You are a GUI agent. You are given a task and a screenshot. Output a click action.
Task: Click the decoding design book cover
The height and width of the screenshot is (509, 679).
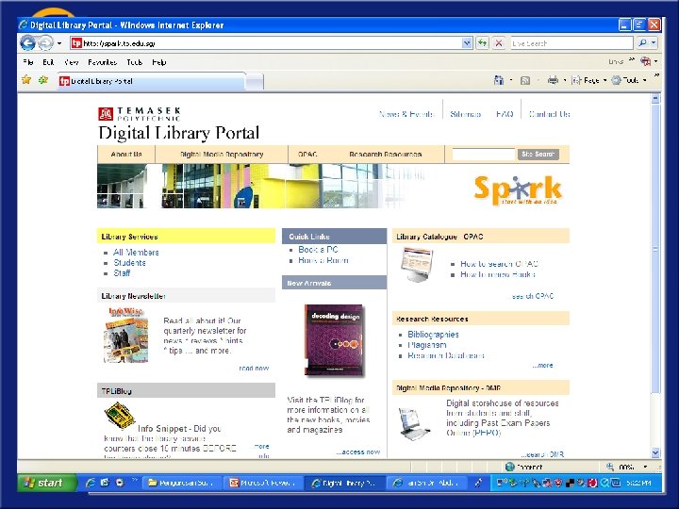tap(334, 340)
